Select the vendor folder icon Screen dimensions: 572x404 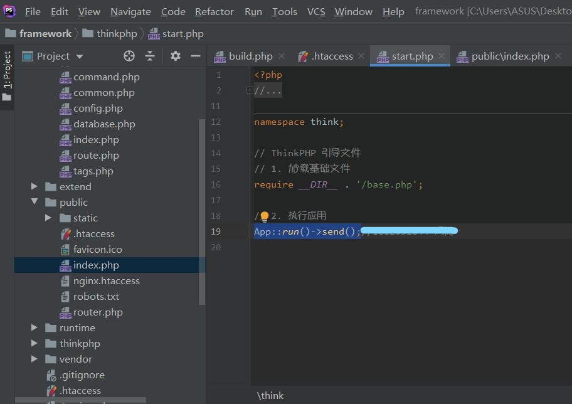pyautogui.click(x=51, y=359)
